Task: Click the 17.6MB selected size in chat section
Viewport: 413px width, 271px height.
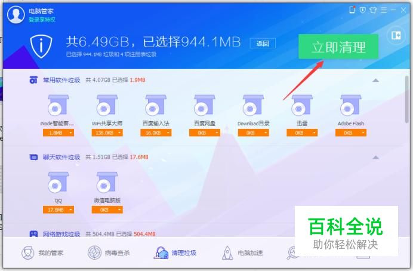Action: (x=139, y=157)
